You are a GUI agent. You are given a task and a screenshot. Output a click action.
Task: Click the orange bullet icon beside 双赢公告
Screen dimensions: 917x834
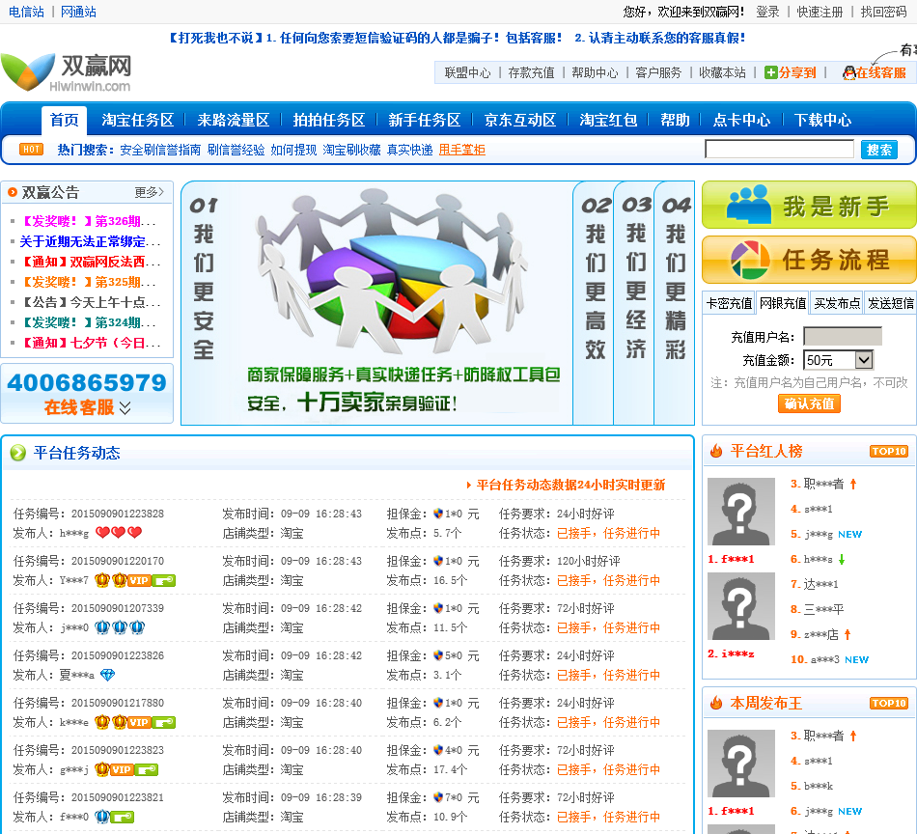pyautogui.click(x=13, y=192)
